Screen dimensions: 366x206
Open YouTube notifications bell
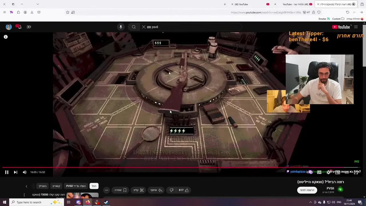19,27
